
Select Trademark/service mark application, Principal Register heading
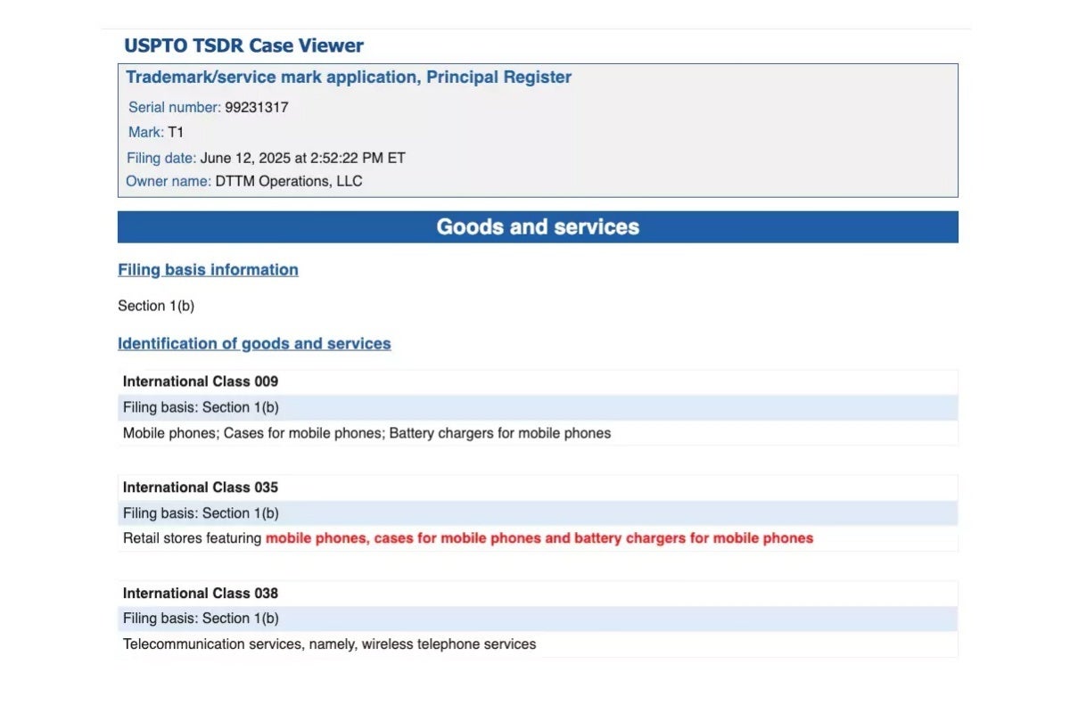click(349, 78)
